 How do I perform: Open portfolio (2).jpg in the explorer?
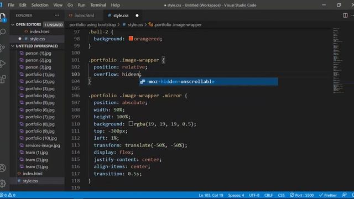tap(37, 81)
